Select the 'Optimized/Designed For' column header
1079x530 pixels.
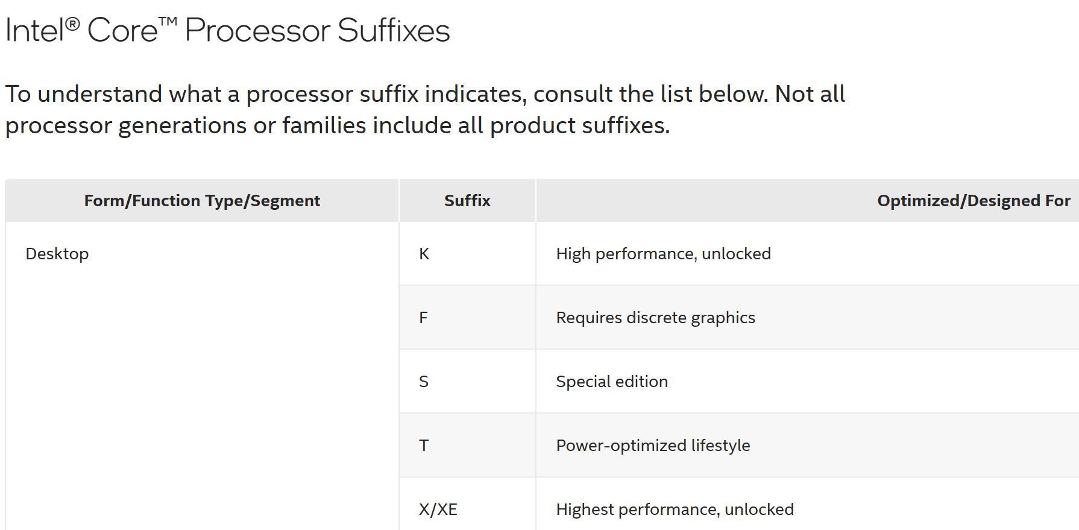[974, 201]
